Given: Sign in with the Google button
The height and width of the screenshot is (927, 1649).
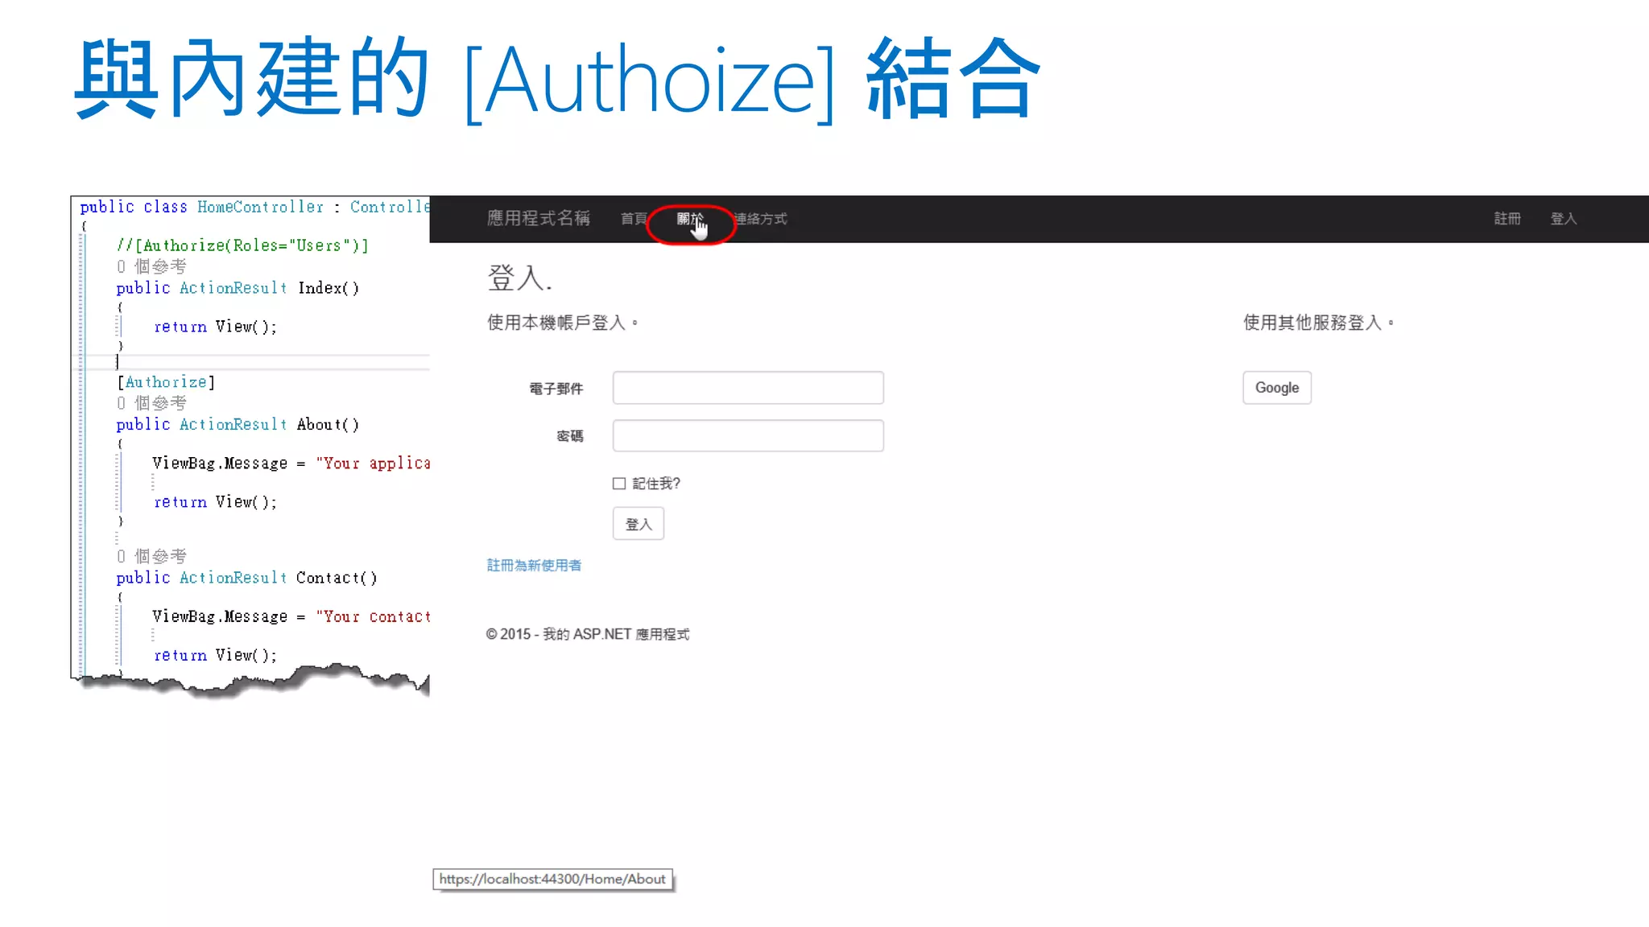Looking at the screenshot, I should pos(1276,388).
